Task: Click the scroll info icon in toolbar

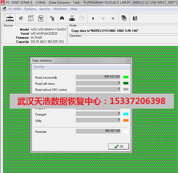Action: (x=31, y=18)
